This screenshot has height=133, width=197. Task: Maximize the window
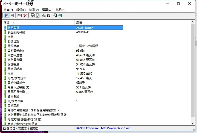(x=178, y=4)
